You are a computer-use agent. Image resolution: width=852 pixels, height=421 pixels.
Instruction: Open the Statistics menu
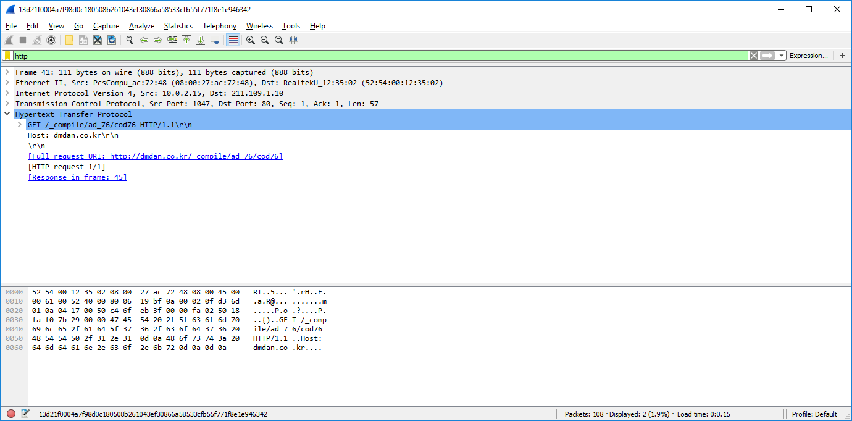click(x=178, y=26)
